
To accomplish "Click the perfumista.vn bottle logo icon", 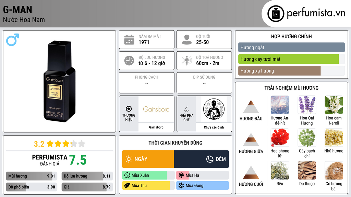I will pos(276,14).
